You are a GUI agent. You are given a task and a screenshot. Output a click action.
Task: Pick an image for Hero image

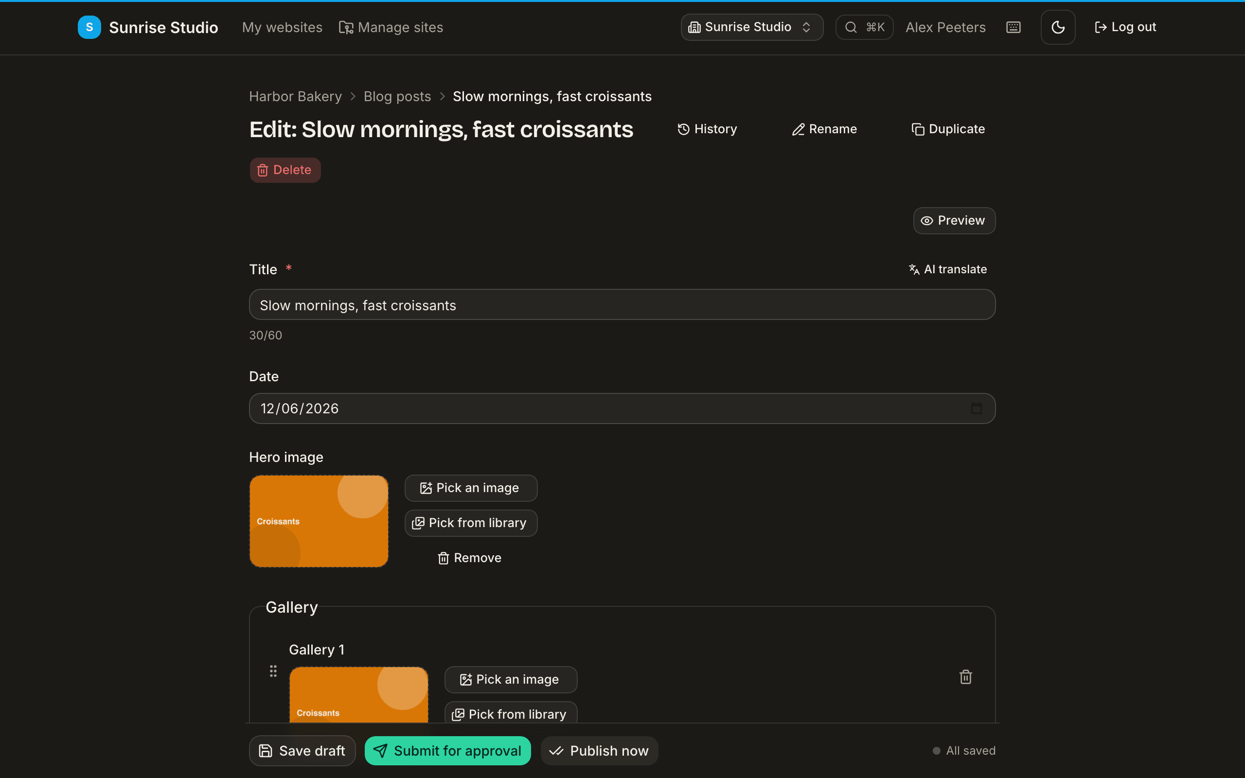(471, 488)
